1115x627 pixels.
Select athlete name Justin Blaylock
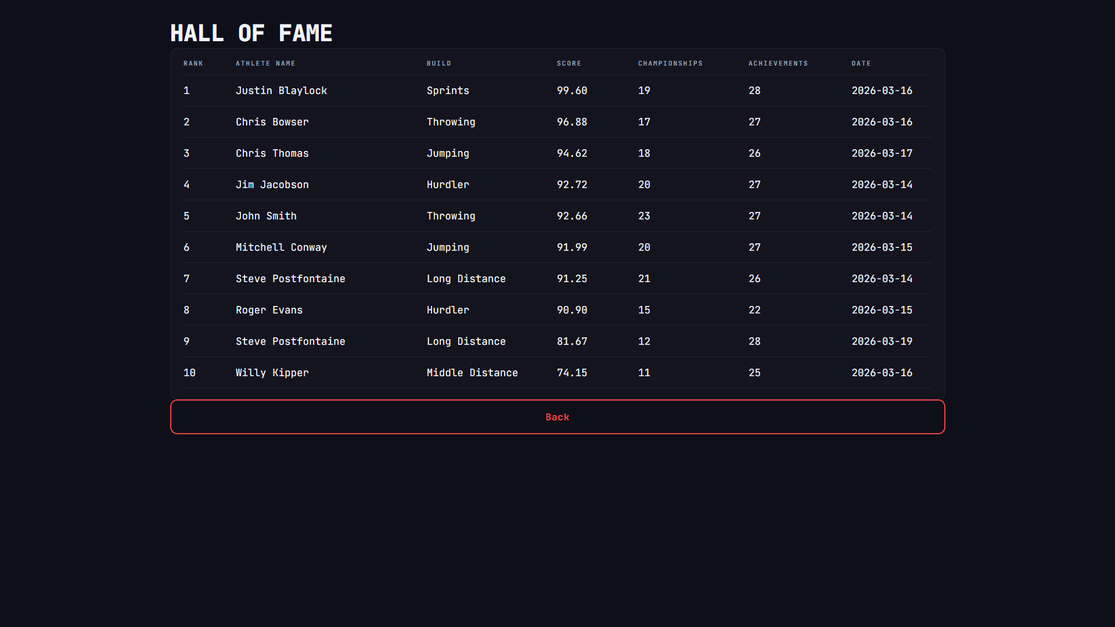point(282,91)
